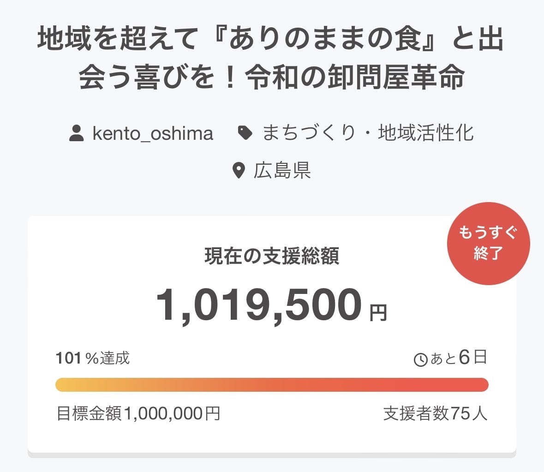
Task: Click the large 6 in days remaining
Action: (x=464, y=358)
